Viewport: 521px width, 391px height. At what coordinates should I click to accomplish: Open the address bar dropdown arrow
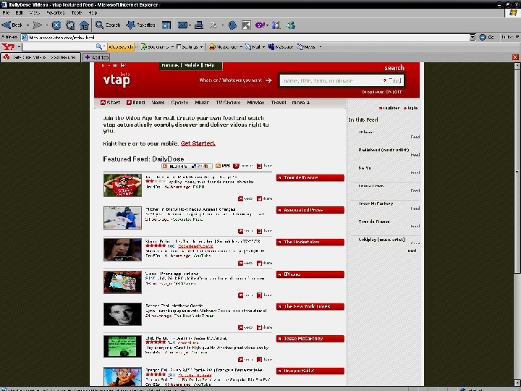473,37
